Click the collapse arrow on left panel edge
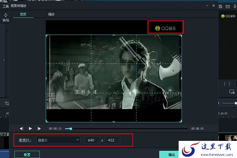This screenshot has height=158, width=237. click(x=4, y=61)
